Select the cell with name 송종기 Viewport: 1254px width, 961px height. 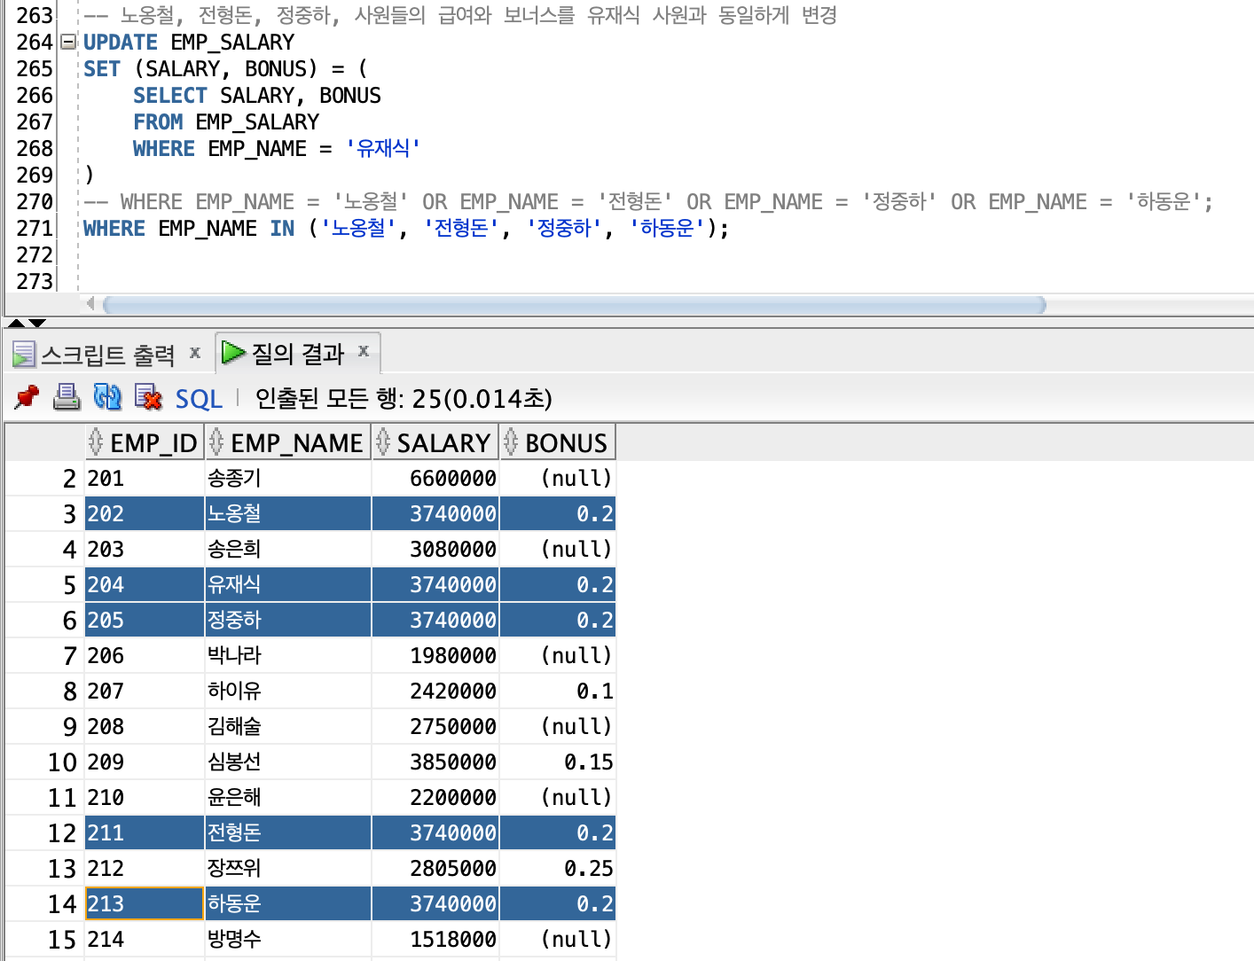click(x=288, y=479)
